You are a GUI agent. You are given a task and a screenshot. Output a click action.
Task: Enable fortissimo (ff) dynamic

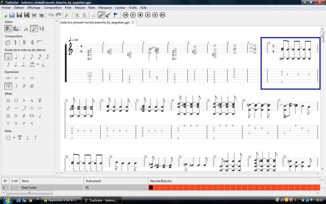pos(24,86)
